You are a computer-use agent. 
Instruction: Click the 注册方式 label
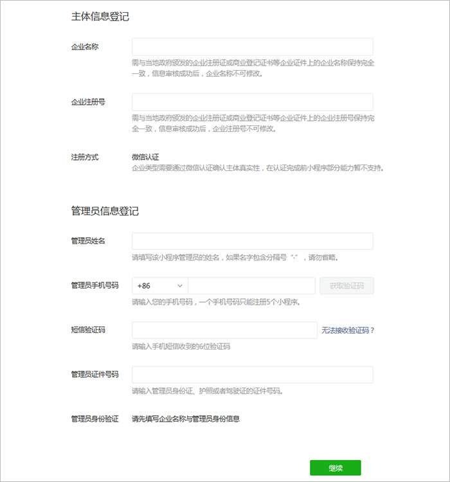85,157
